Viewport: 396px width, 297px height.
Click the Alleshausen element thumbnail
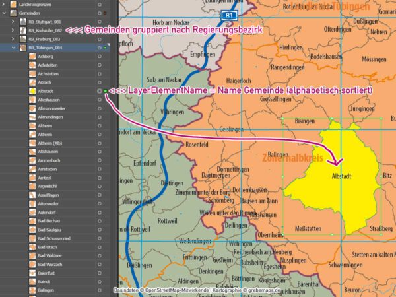(x=32, y=100)
